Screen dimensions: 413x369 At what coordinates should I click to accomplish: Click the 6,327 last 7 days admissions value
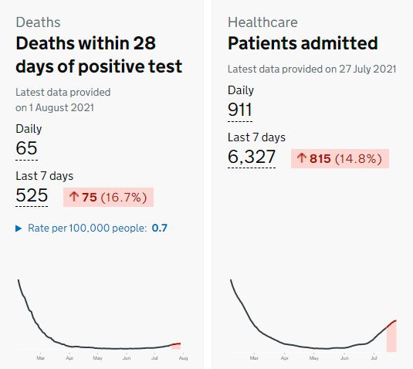[252, 157]
